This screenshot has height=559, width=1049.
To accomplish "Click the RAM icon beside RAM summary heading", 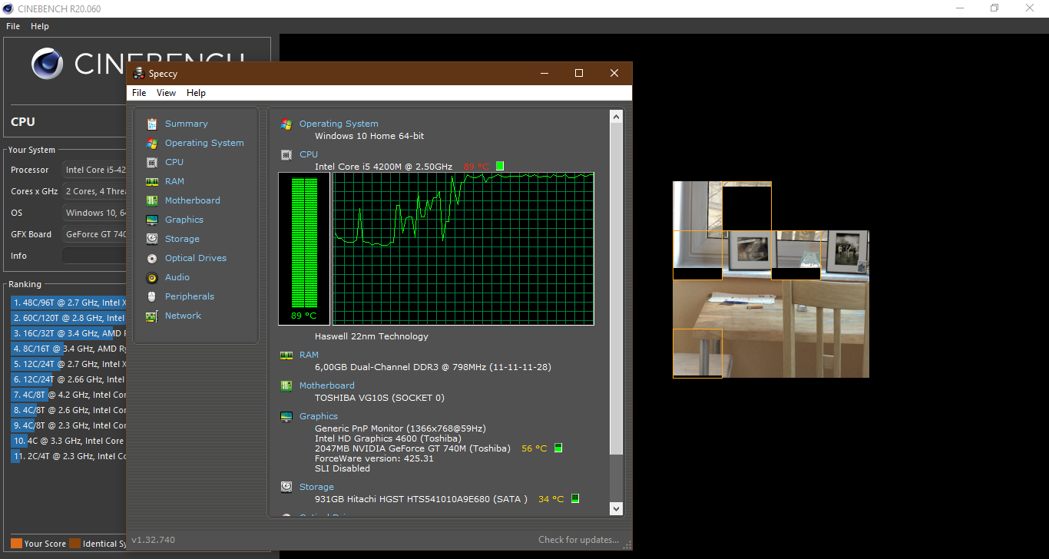I will coord(286,355).
